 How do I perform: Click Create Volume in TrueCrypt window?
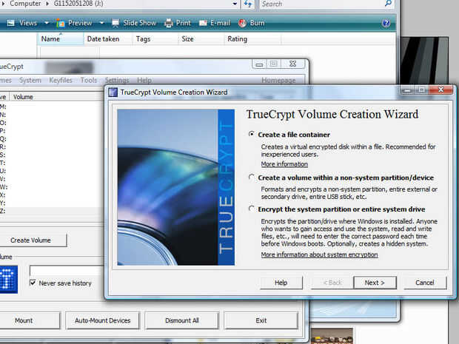tap(31, 240)
